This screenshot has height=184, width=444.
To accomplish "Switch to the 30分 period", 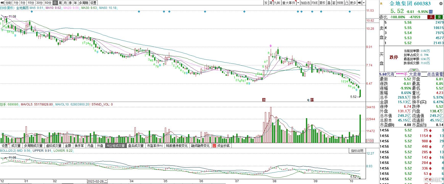I will pyautogui.click(x=39, y=3).
